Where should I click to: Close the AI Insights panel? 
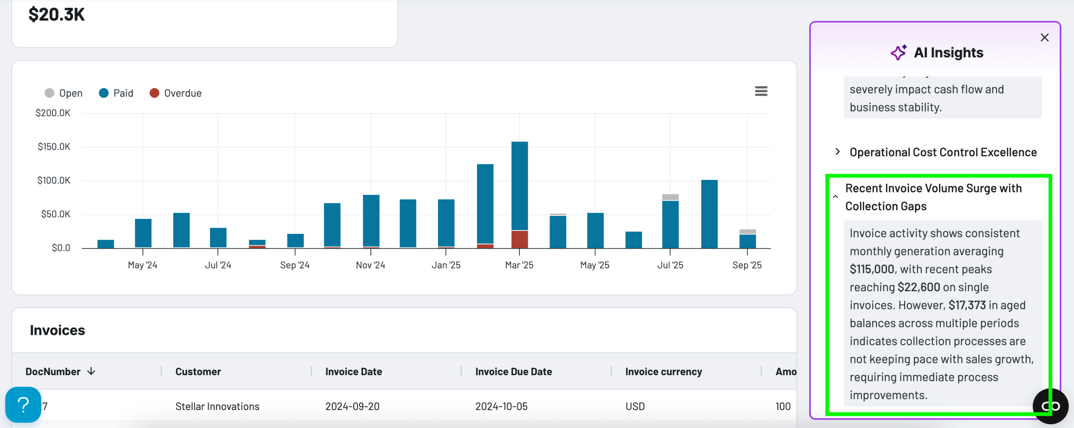(x=1044, y=38)
